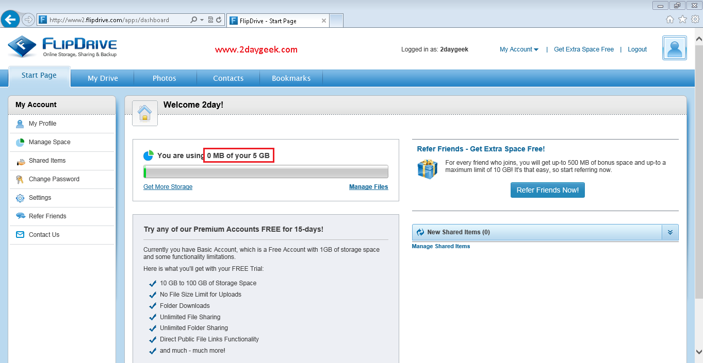The height and width of the screenshot is (363, 703).
Task: Click the '10 GB to 100 GB of Storage Space' line
Action: tap(208, 283)
